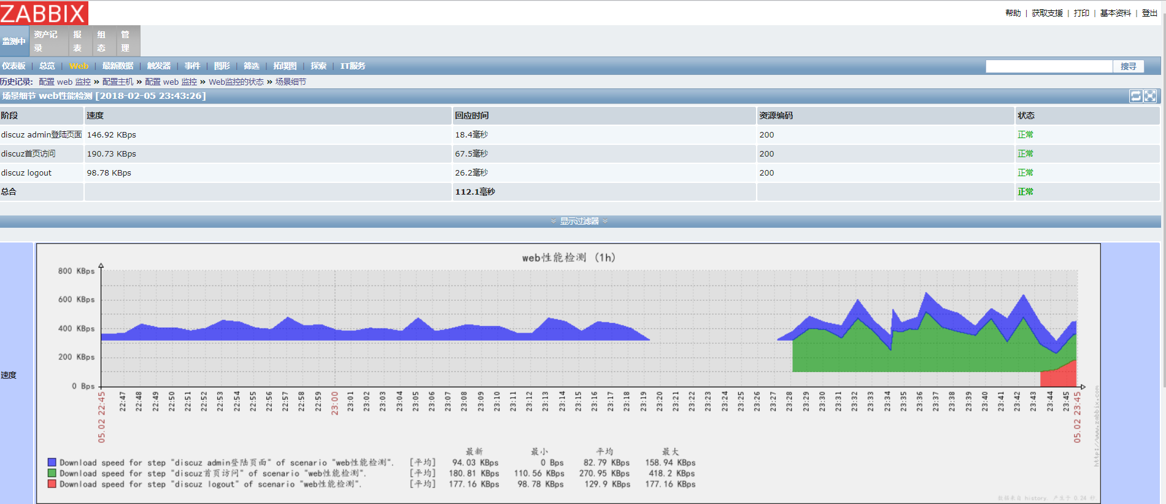The height and width of the screenshot is (504, 1166).
Task: Go to IT服务 submenu
Action: tap(353, 66)
